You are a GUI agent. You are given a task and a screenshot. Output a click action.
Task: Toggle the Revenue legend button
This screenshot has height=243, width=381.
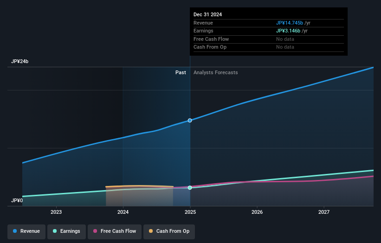26,231
